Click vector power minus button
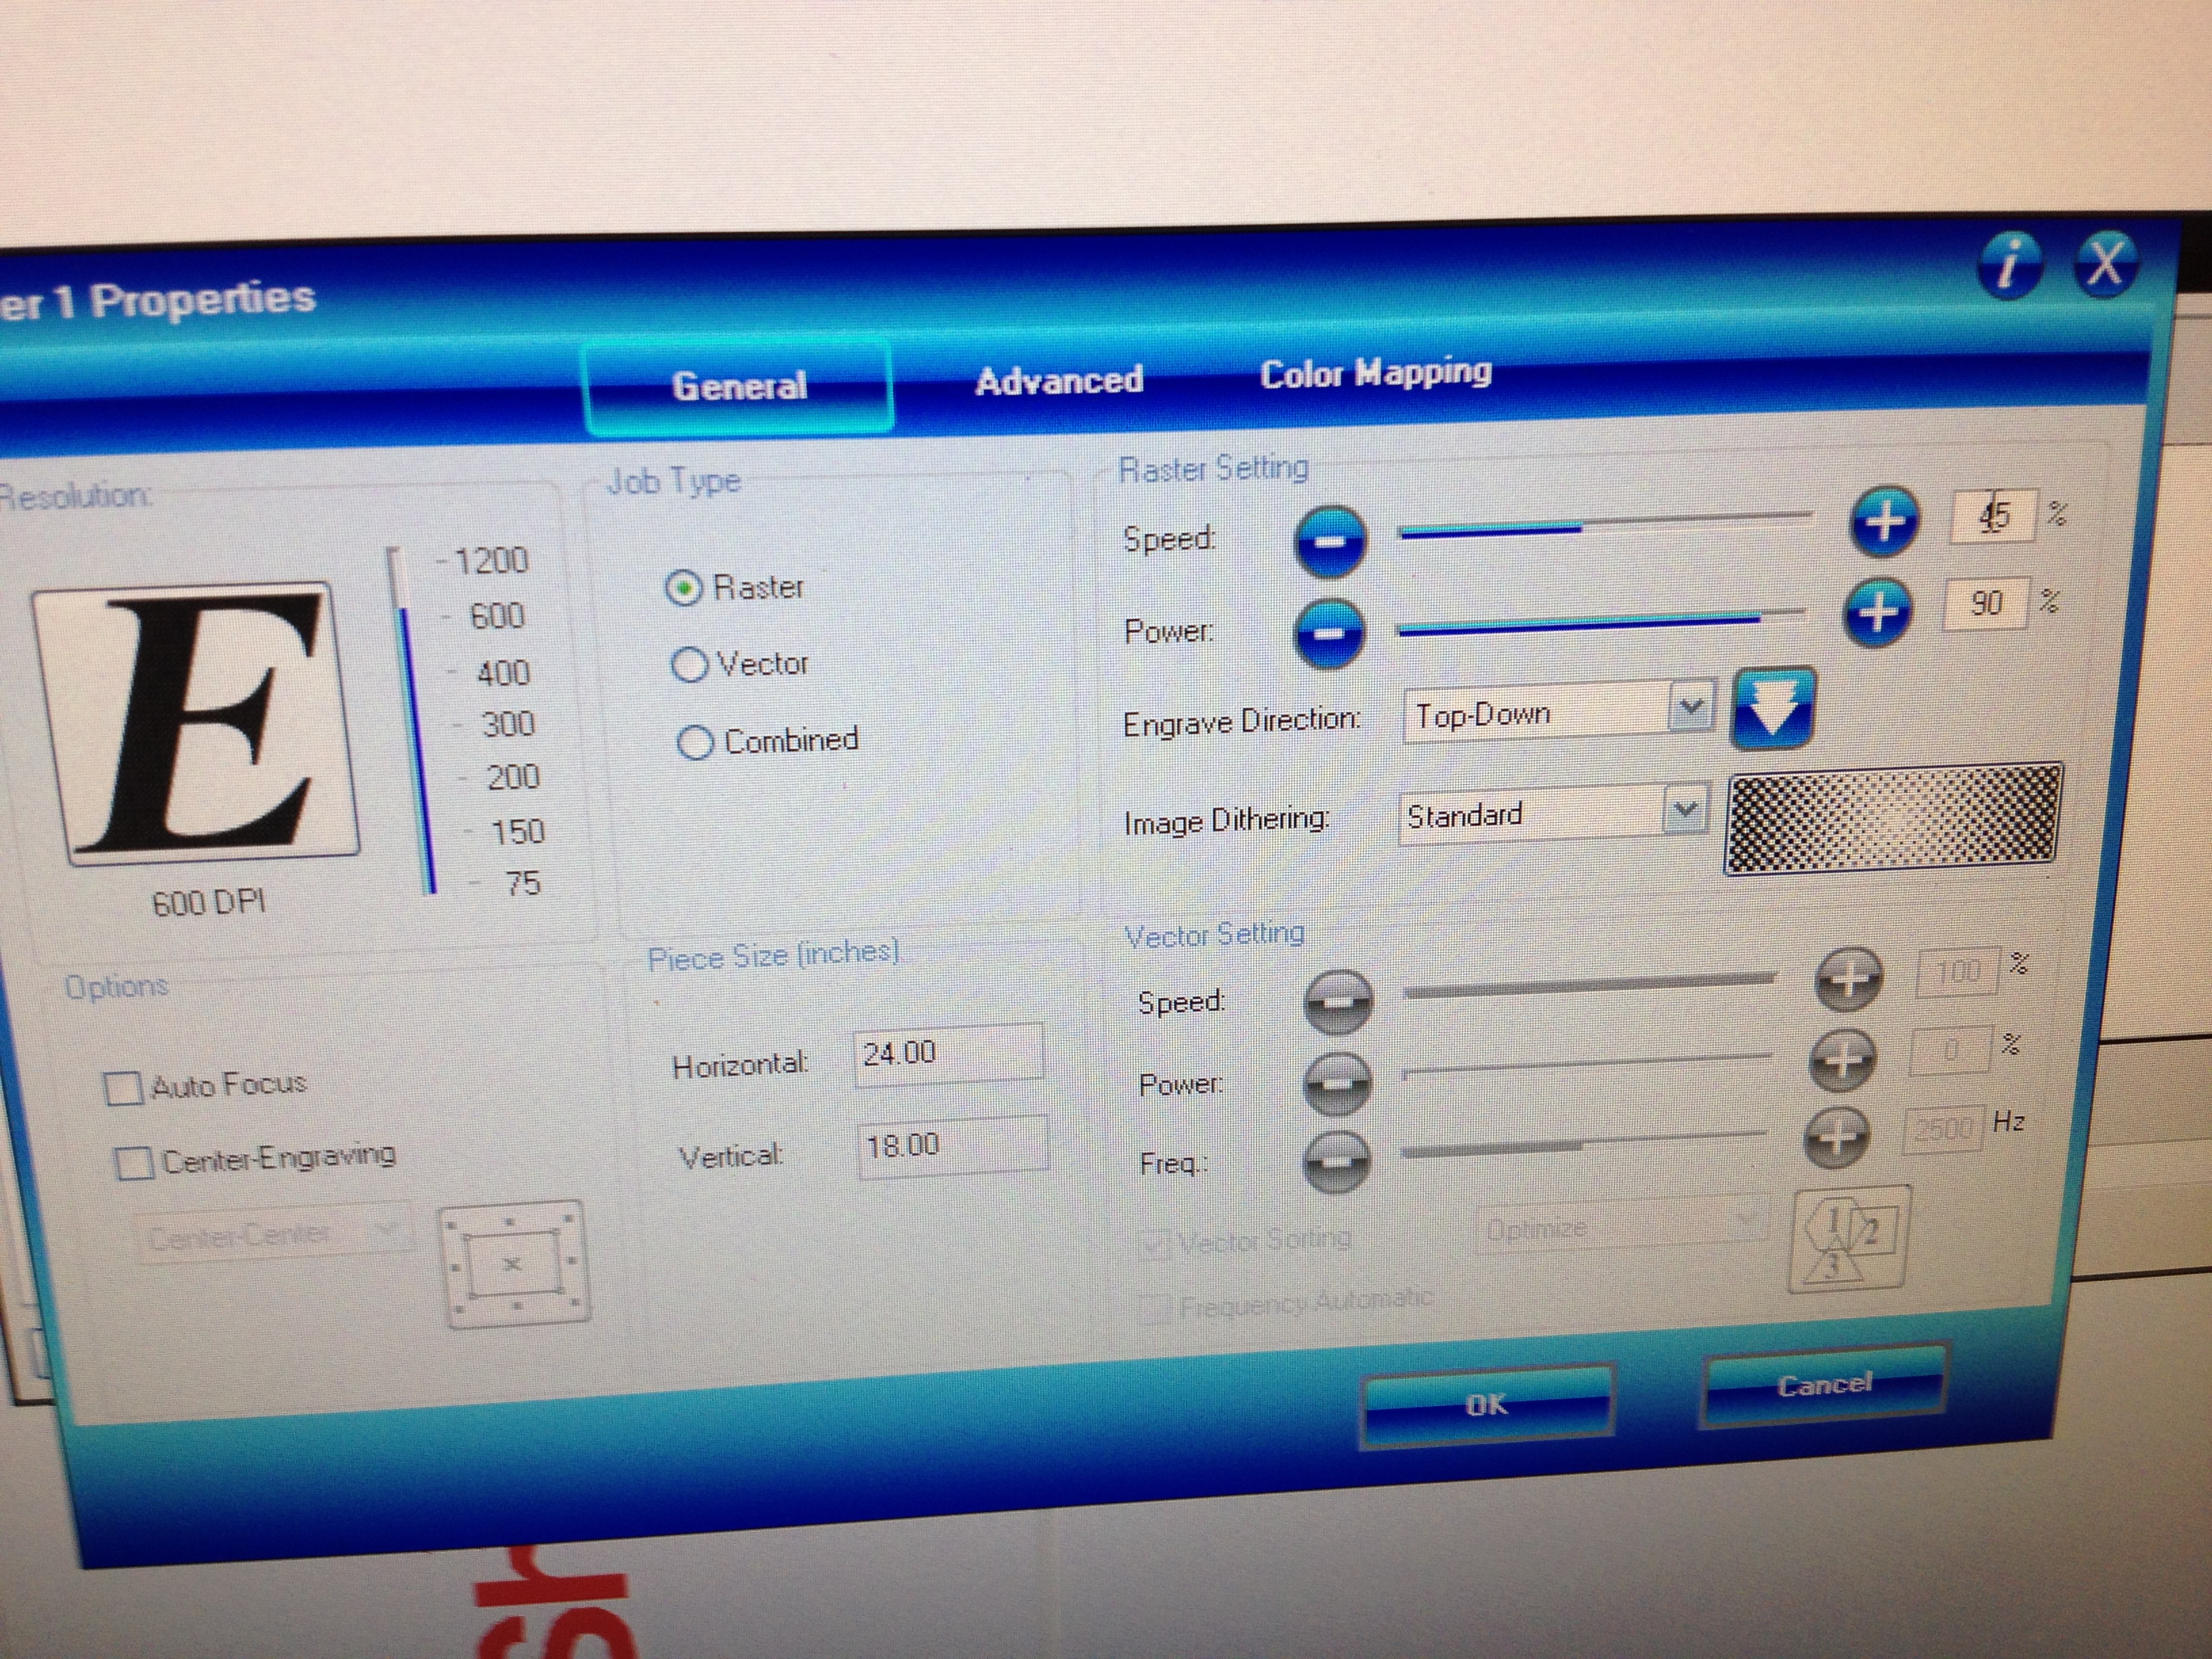This screenshot has width=2212, height=1659. point(1337,1083)
